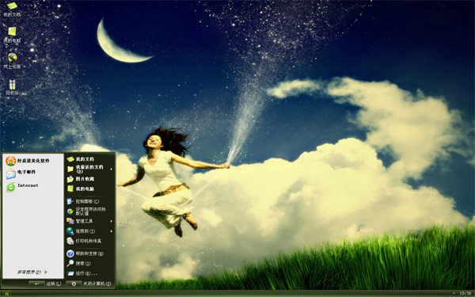The image size is (475, 297).
Task: Open 好桌道美化软件 from the start menu
Action: [x=28, y=161]
